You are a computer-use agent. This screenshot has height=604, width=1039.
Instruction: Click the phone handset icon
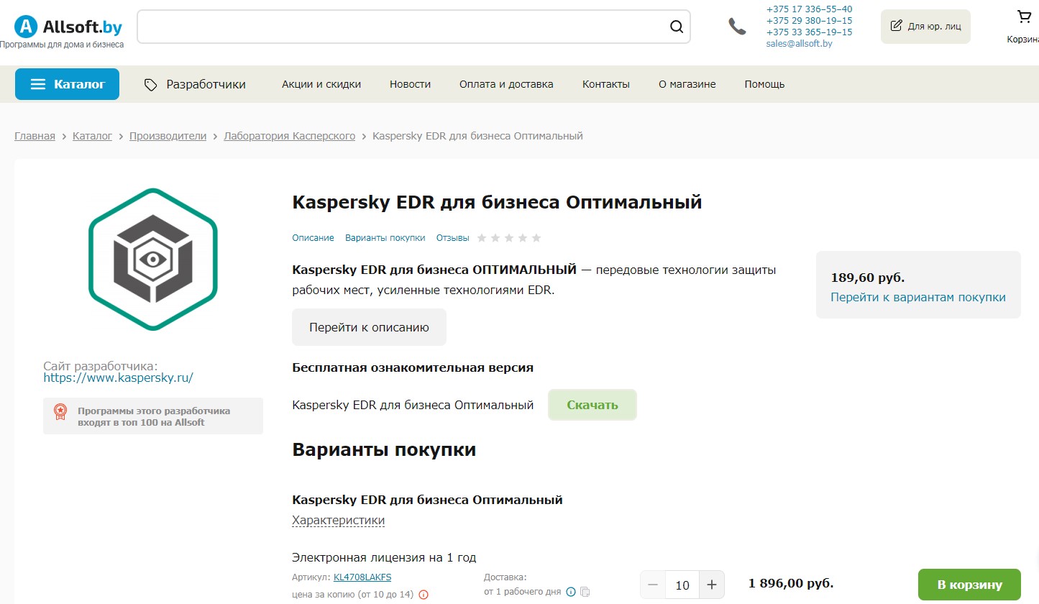[x=737, y=27]
